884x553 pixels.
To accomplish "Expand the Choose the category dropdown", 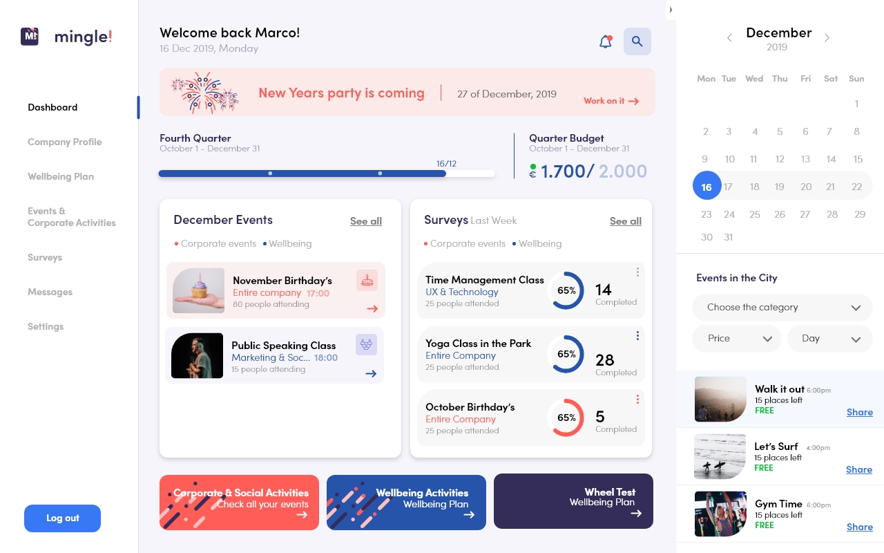I will 782,308.
